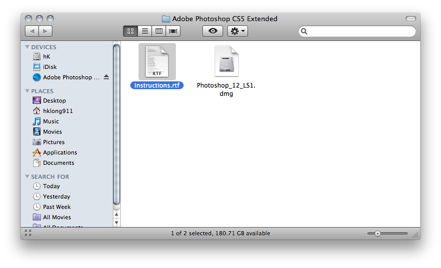Click the Quick Look eye button
441x268 pixels.
[x=213, y=31]
